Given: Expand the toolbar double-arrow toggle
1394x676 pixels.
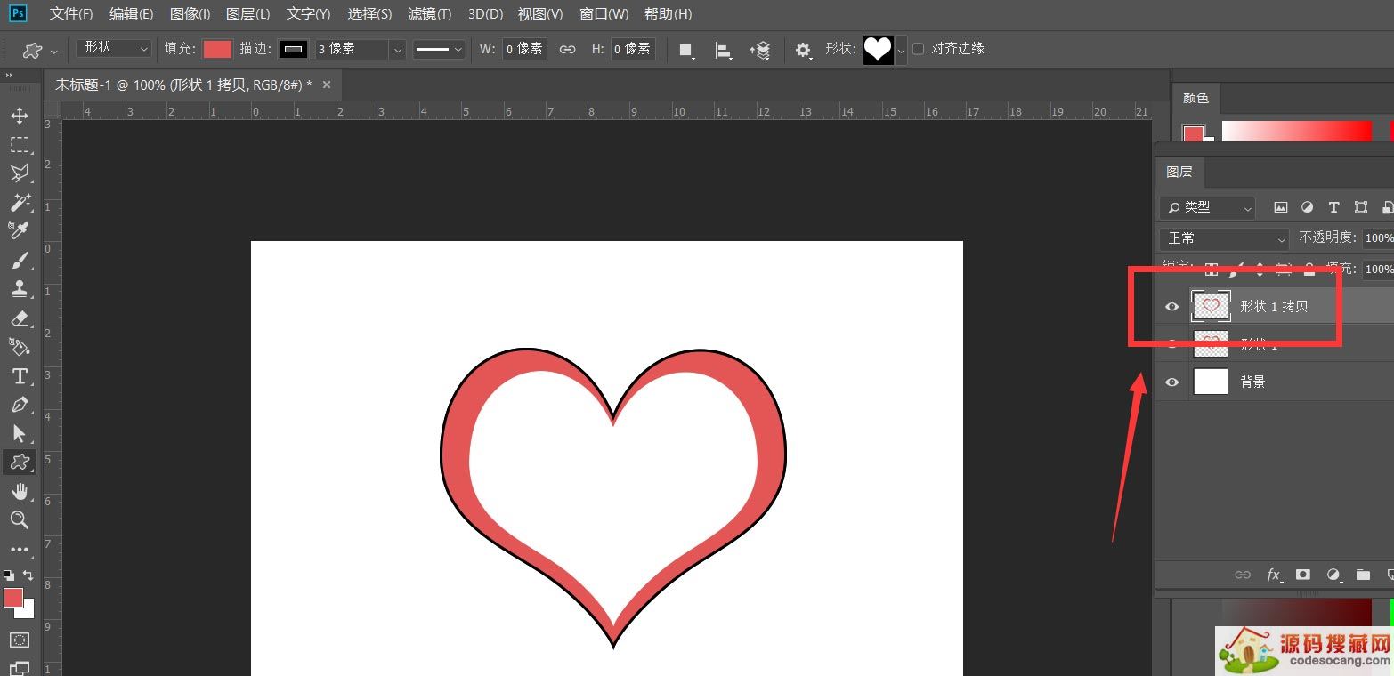Looking at the screenshot, I should point(10,76).
